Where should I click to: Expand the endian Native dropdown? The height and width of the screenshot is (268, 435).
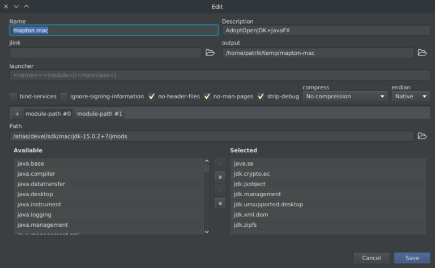coord(411,96)
